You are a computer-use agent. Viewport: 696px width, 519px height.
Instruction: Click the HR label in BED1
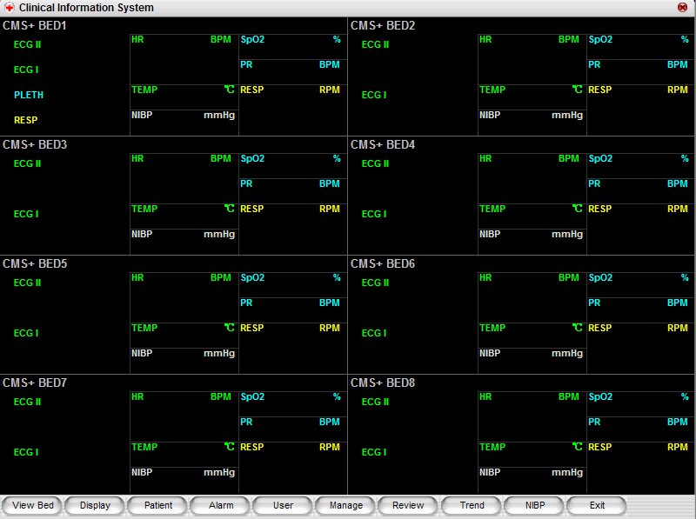pyautogui.click(x=137, y=39)
